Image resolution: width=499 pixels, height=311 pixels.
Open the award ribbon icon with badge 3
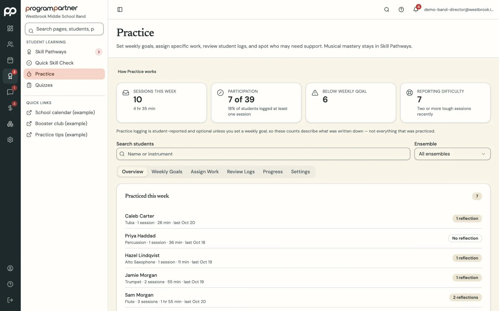[x=10, y=76]
